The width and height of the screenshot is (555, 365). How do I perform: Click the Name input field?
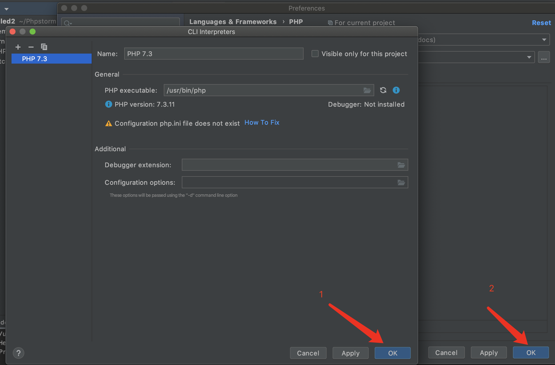pos(213,54)
